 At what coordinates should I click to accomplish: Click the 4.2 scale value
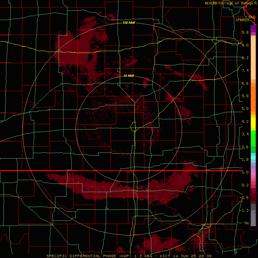245,122
